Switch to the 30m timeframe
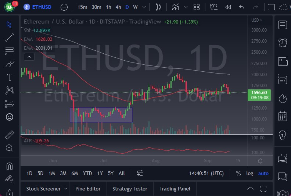Viewport: 291px width, 196px height. click(x=96, y=7)
